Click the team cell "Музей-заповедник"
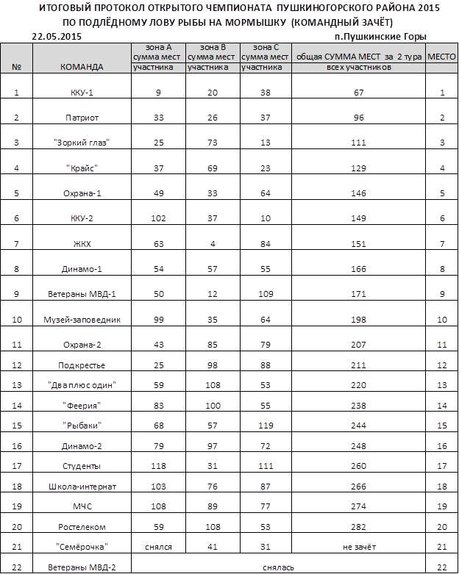Viewport: 459px width, 574px height. pos(82,313)
